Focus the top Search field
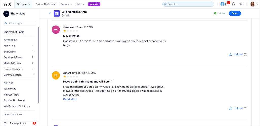The image size is (260, 126). [188, 4]
